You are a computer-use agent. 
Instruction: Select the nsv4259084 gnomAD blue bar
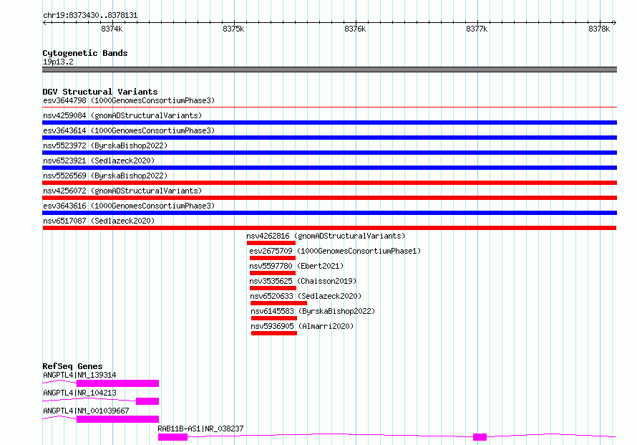[x=329, y=123]
